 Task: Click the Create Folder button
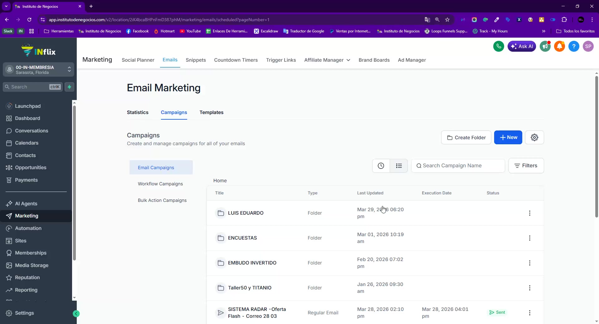[466, 137]
